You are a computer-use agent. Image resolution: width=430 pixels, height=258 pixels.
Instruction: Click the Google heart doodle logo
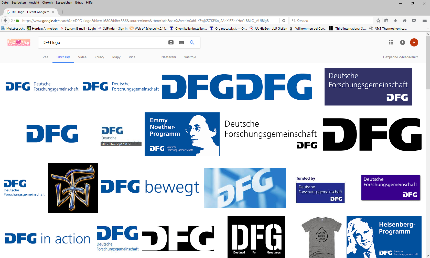19,42
